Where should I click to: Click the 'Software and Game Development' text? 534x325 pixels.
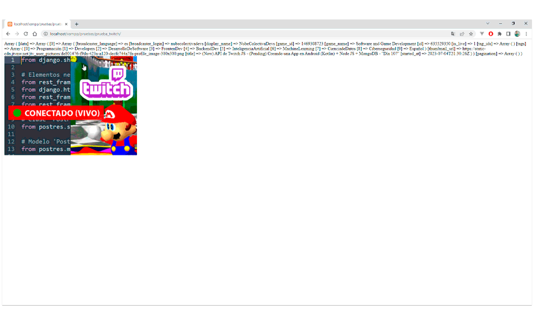click(386, 44)
